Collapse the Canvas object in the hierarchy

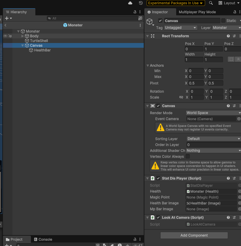[22, 45]
